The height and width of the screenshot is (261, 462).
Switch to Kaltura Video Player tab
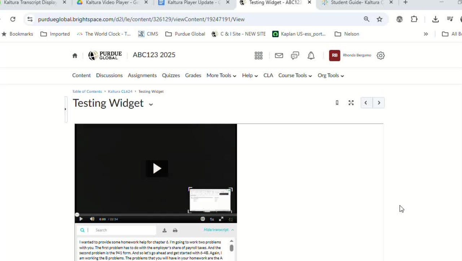[112, 3]
